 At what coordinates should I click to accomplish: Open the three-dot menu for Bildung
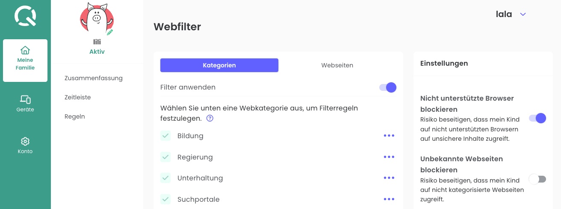(x=389, y=136)
